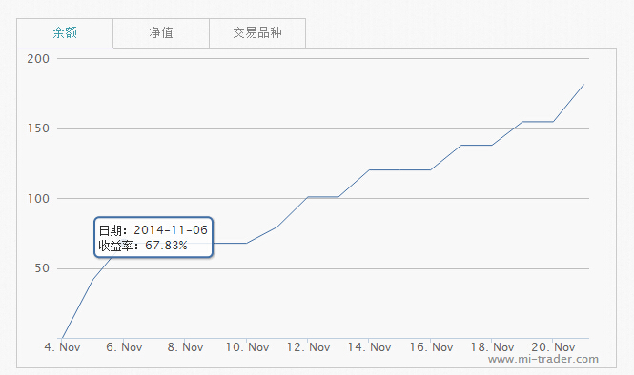Viewport: 634px width, 375px height.
Task: Click the 18. Nov x-axis label
Action: click(x=492, y=347)
